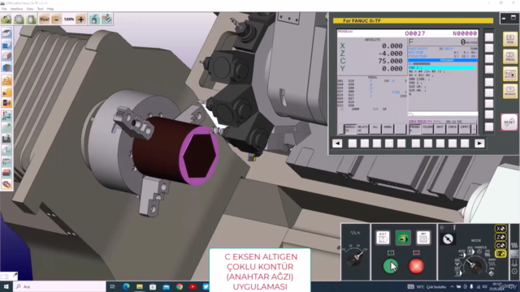Minimize the FANUC controller panel
520x292 pixels.
(504, 18)
